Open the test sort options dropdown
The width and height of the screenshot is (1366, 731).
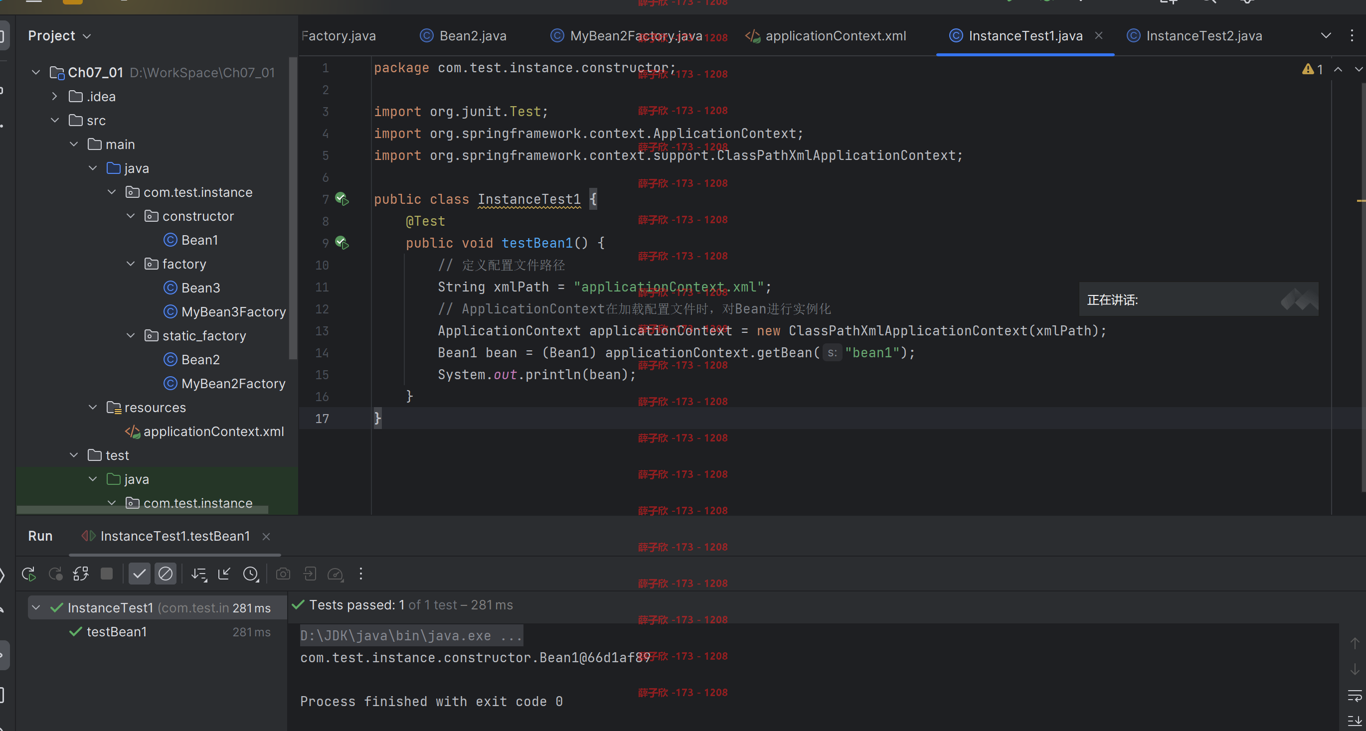[199, 574]
